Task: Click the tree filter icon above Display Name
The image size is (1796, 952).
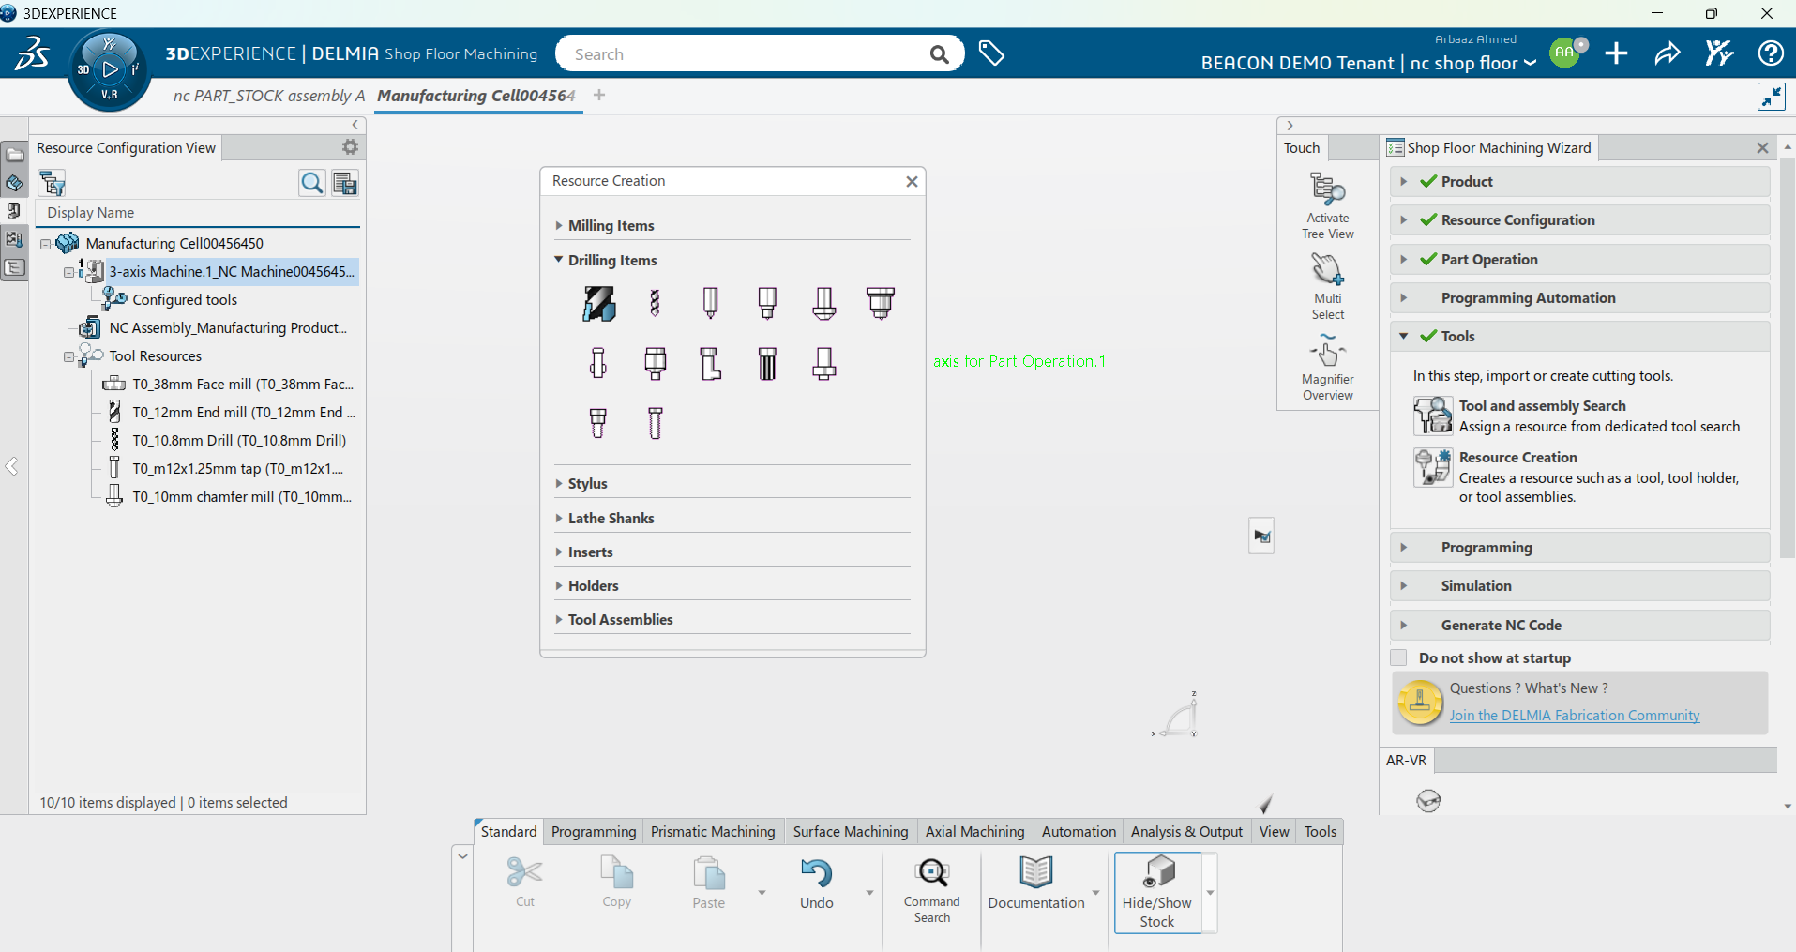Action: (x=53, y=183)
